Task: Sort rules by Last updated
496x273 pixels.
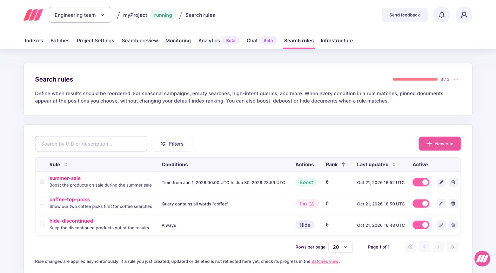Action: [377, 164]
